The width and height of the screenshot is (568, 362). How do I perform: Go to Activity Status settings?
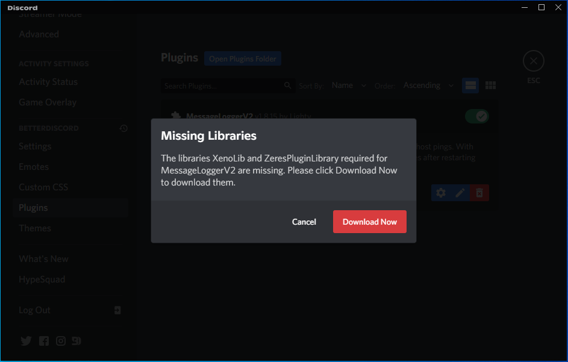[48, 82]
